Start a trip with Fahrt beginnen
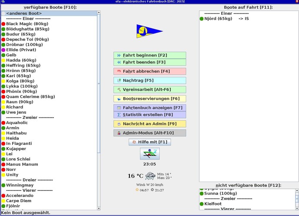 tap(149, 56)
